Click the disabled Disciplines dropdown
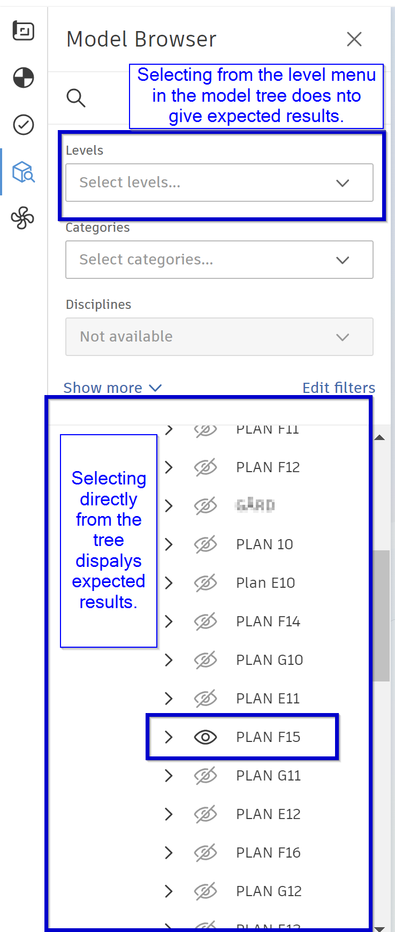Screen dimensions: 395x932 (219, 337)
